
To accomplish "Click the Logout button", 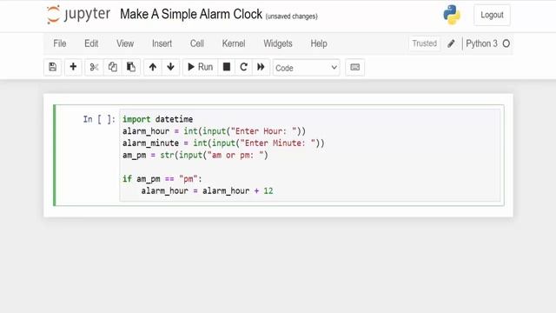I will point(492,15).
